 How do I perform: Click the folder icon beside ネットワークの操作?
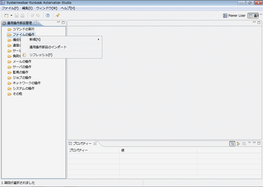point(10,83)
